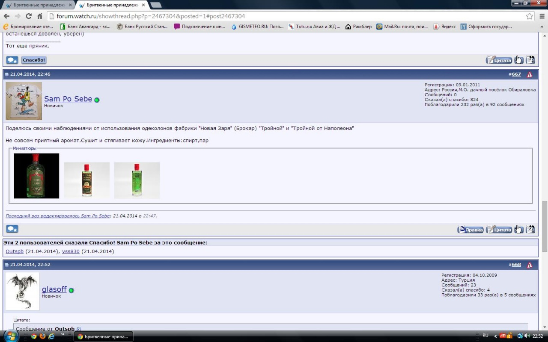
Task: Show more bookmarks with the chevron
Action: [542, 27]
